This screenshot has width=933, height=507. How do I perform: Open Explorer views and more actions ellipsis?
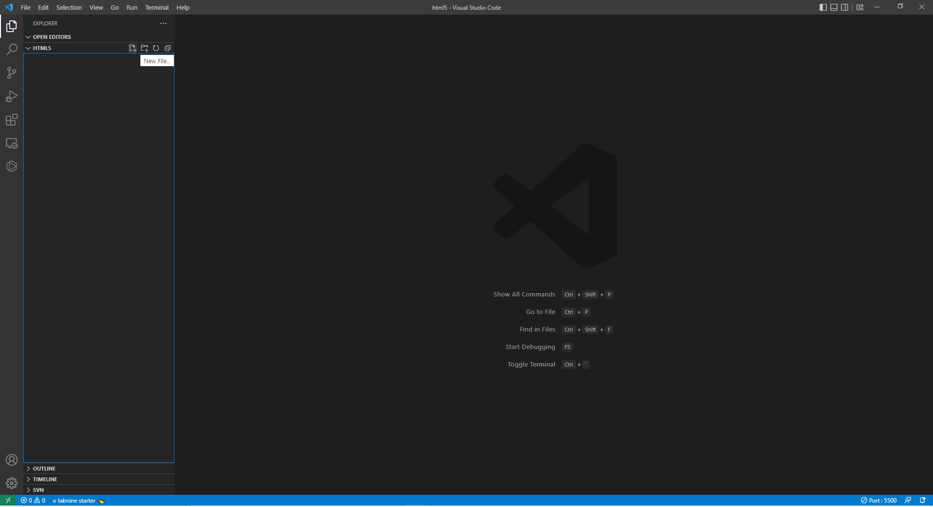(x=163, y=23)
